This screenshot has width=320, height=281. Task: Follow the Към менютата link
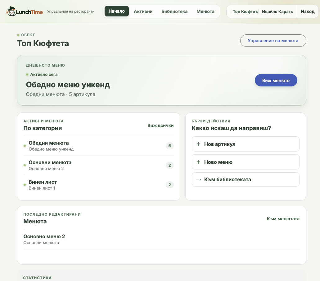coord(283,219)
